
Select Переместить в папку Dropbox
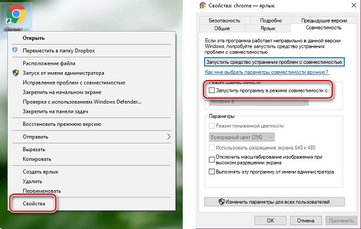click(91, 51)
